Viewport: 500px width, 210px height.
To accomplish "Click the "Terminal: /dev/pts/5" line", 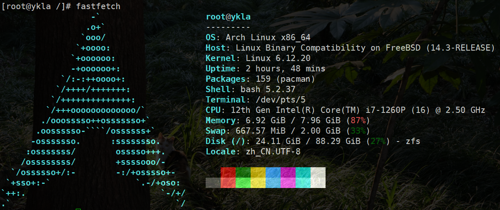I will (256, 100).
